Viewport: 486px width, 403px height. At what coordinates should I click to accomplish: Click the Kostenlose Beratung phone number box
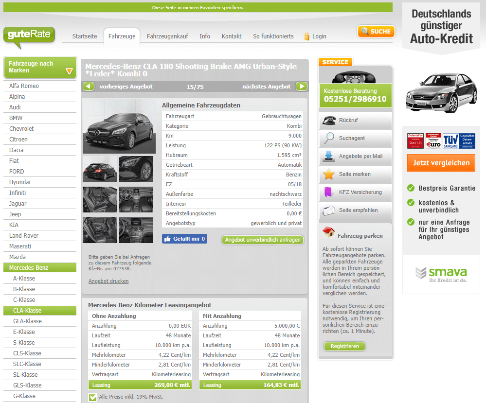click(355, 95)
